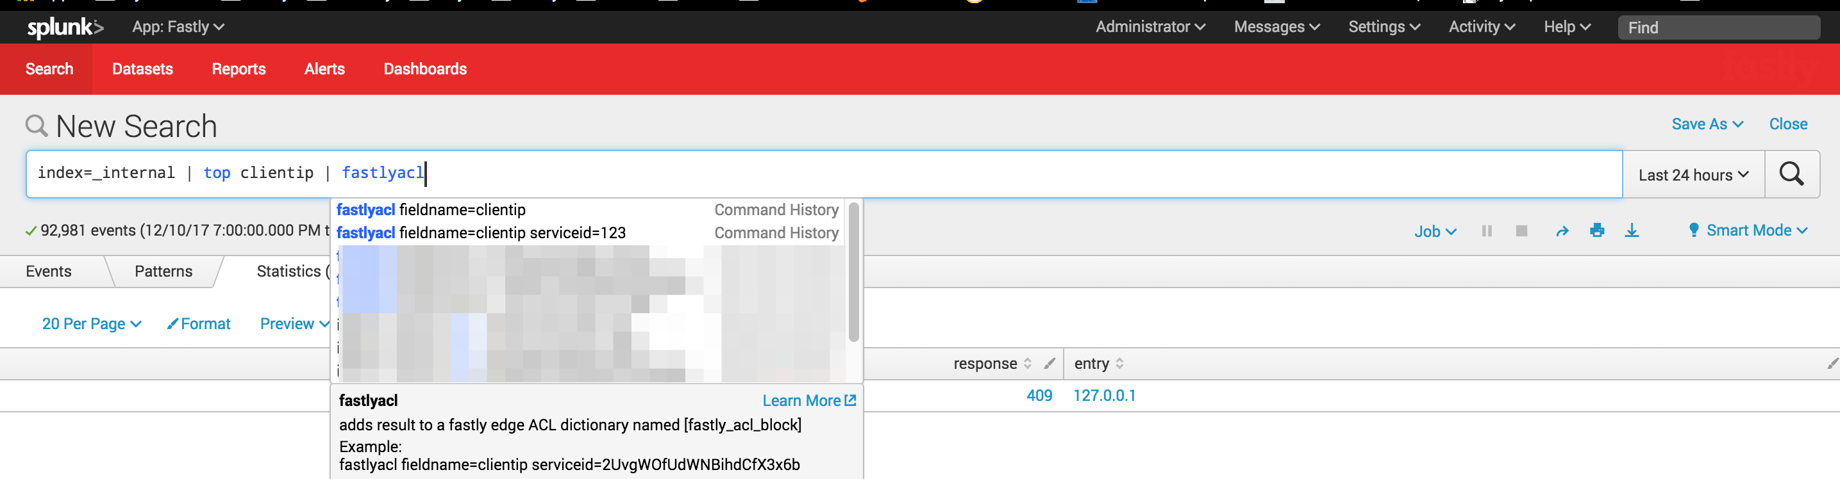Open Preview dropdown
This screenshot has width=1840, height=479.
pyautogui.click(x=294, y=324)
